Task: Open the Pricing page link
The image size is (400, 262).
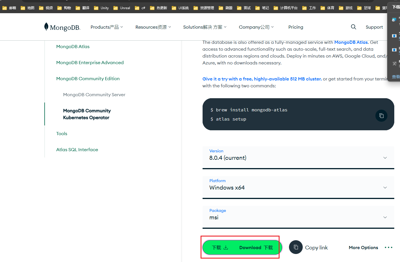Action: coord(296,27)
